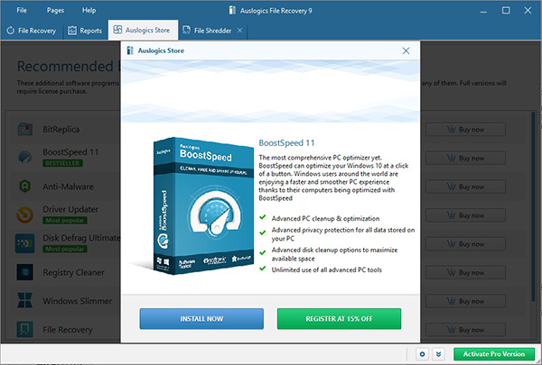Click Buy now for BoostSpeed 11

coord(465,159)
